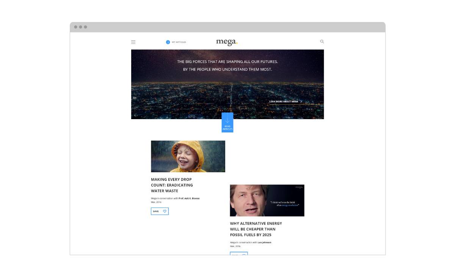Click the browser window's first title-bar dot

click(76, 27)
